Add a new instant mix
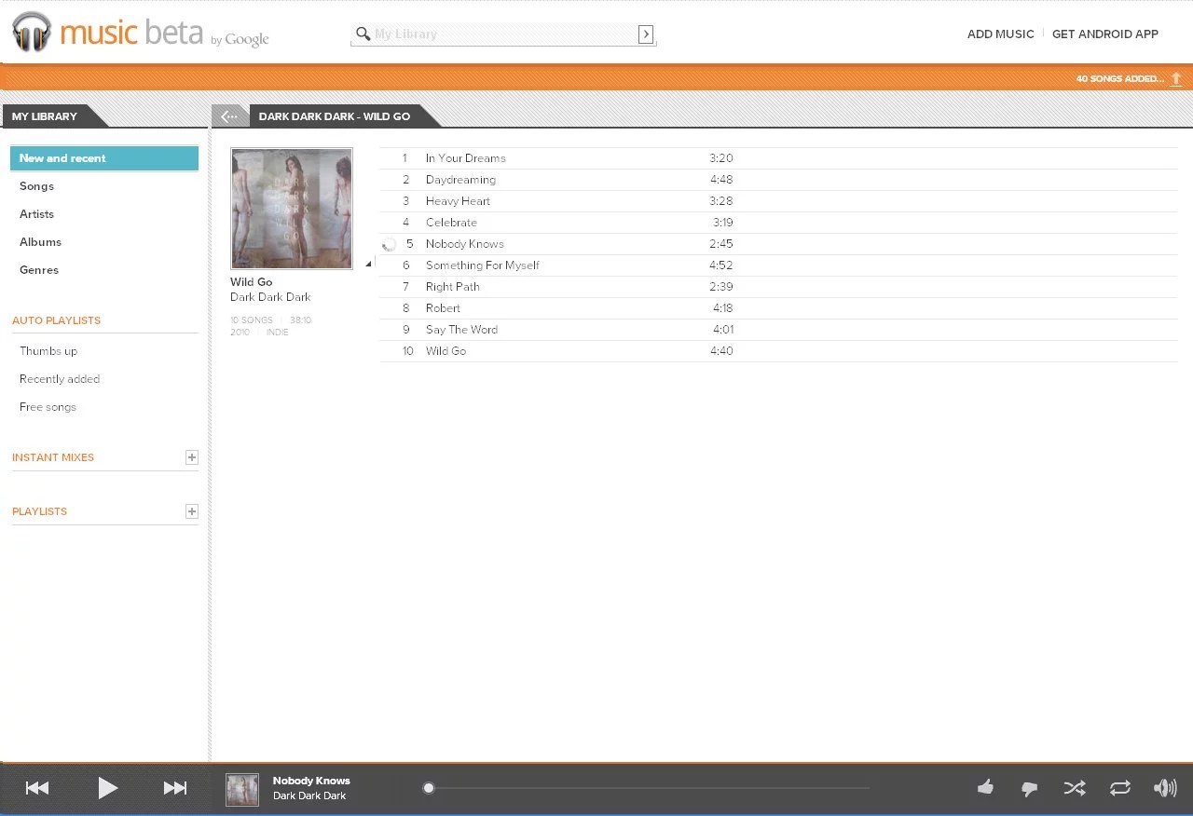 pos(192,457)
